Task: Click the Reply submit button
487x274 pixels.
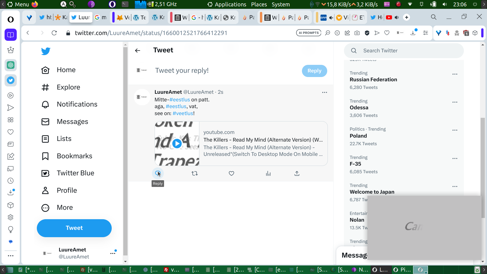Action: tap(314, 71)
